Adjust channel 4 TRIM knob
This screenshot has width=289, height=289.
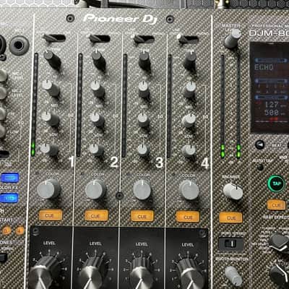[x=190, y=61]
